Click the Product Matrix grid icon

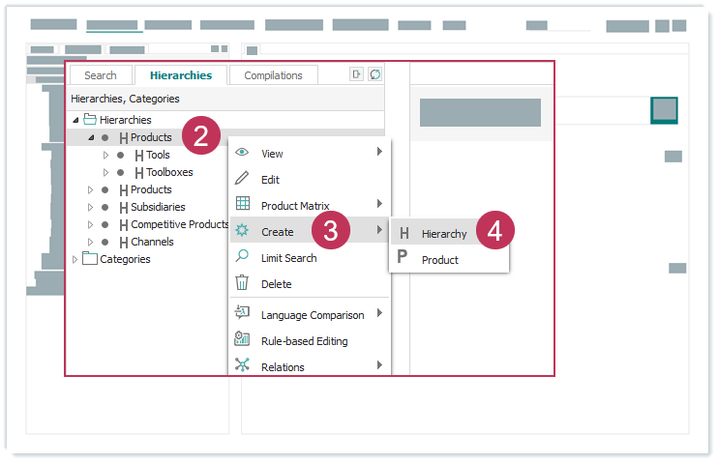[242, 204]
